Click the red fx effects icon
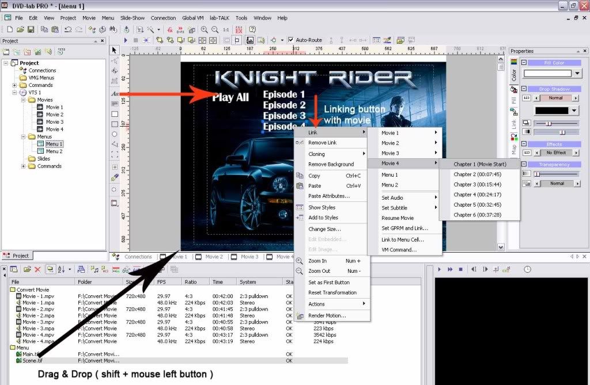This screenshot has height=385, width=590. (170, 29)
